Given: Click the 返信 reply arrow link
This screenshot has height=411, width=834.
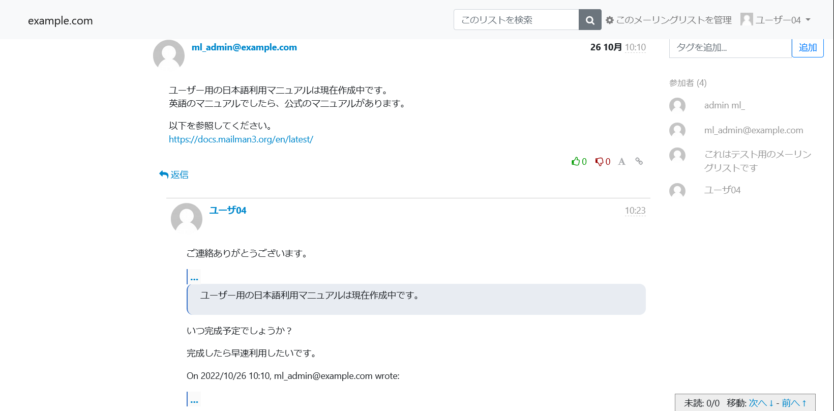Looking at the screenshot, I should click(174, 174).
